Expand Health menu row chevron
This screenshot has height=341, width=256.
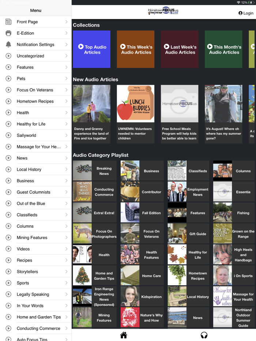[x=67, y=113]
